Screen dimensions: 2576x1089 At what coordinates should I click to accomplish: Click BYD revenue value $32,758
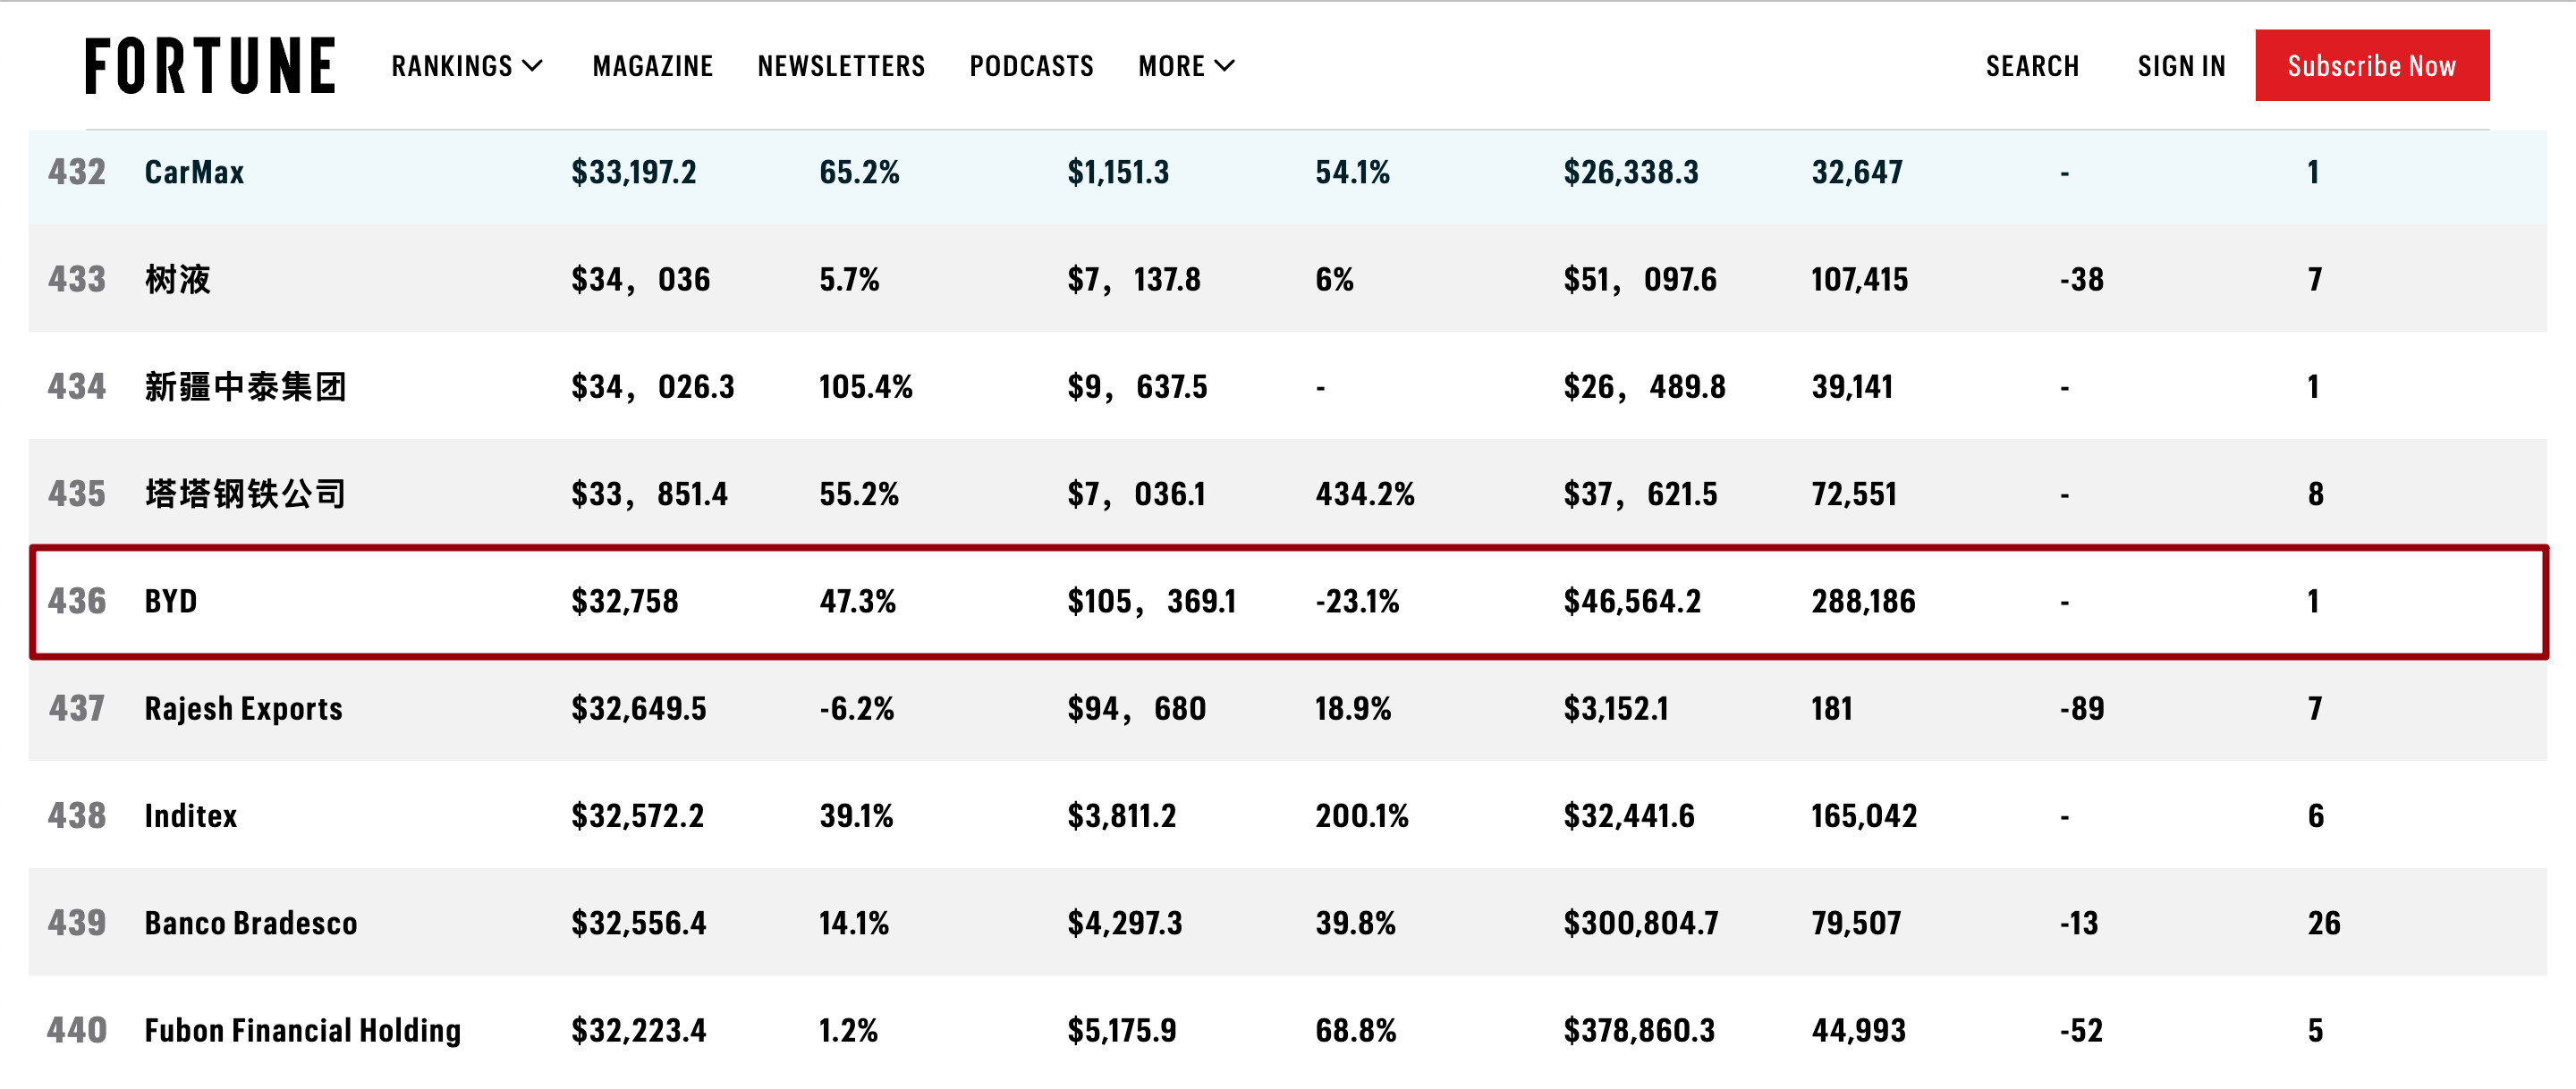(625, 601)
